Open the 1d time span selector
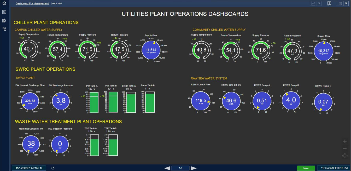Image resolution: width=351 pixels, height=171 pixels. (180, 168)
